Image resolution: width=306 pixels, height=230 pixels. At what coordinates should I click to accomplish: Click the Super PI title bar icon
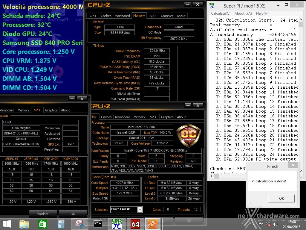pos(212,6)
